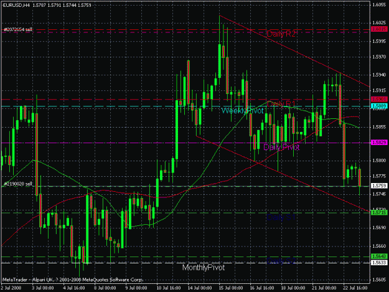Click the 15 Jul 08:00 time label
The height and width of the screenshot is (292, 389).
[231, 288]
